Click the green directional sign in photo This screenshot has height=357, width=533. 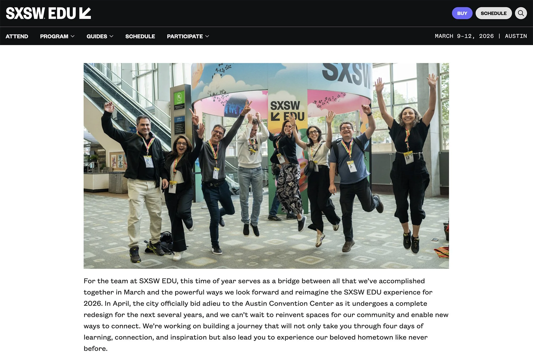pos(179,98)
